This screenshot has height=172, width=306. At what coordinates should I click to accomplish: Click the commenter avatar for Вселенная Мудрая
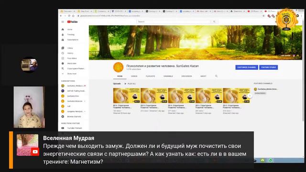click(x=28, y=145)
